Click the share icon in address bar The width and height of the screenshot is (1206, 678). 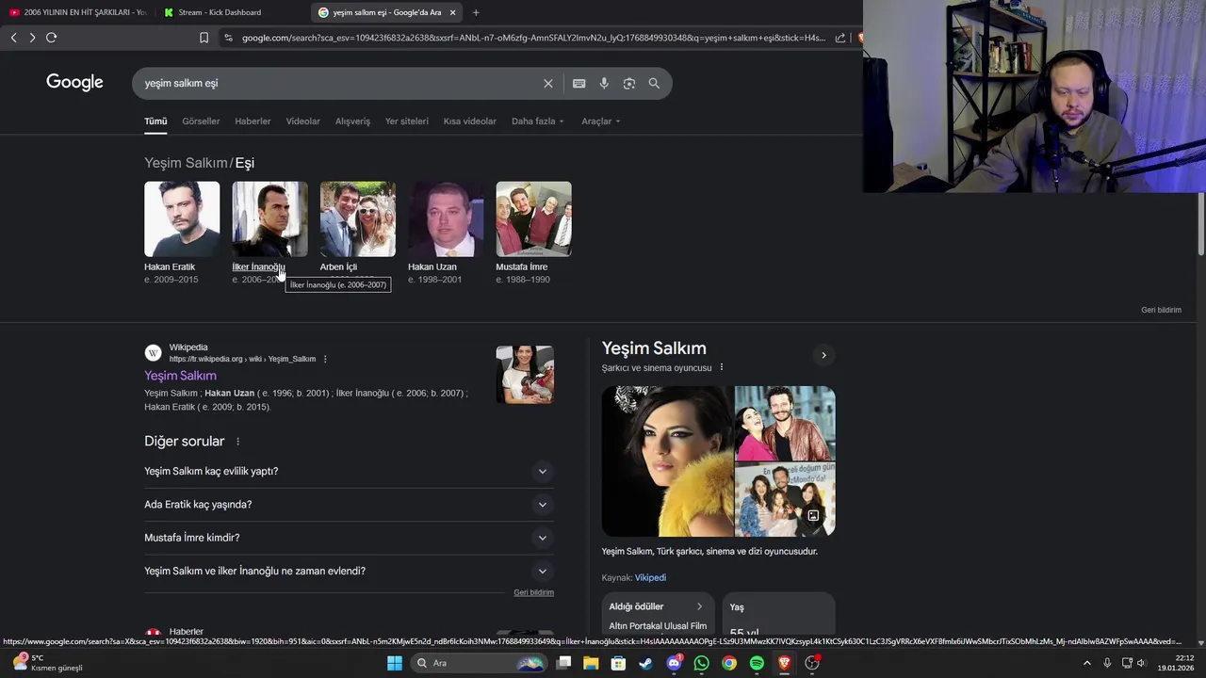coord(840,38)
